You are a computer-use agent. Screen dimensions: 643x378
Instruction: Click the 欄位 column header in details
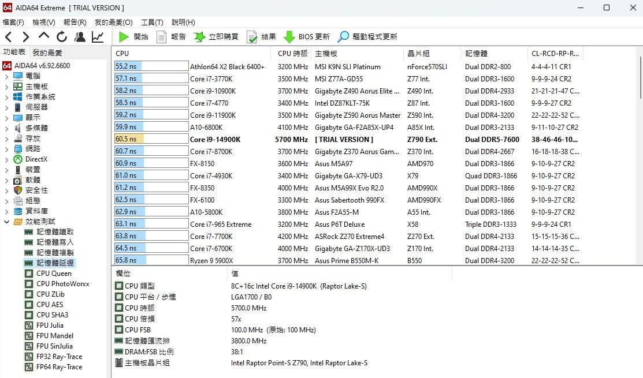[x=169, y=273]
